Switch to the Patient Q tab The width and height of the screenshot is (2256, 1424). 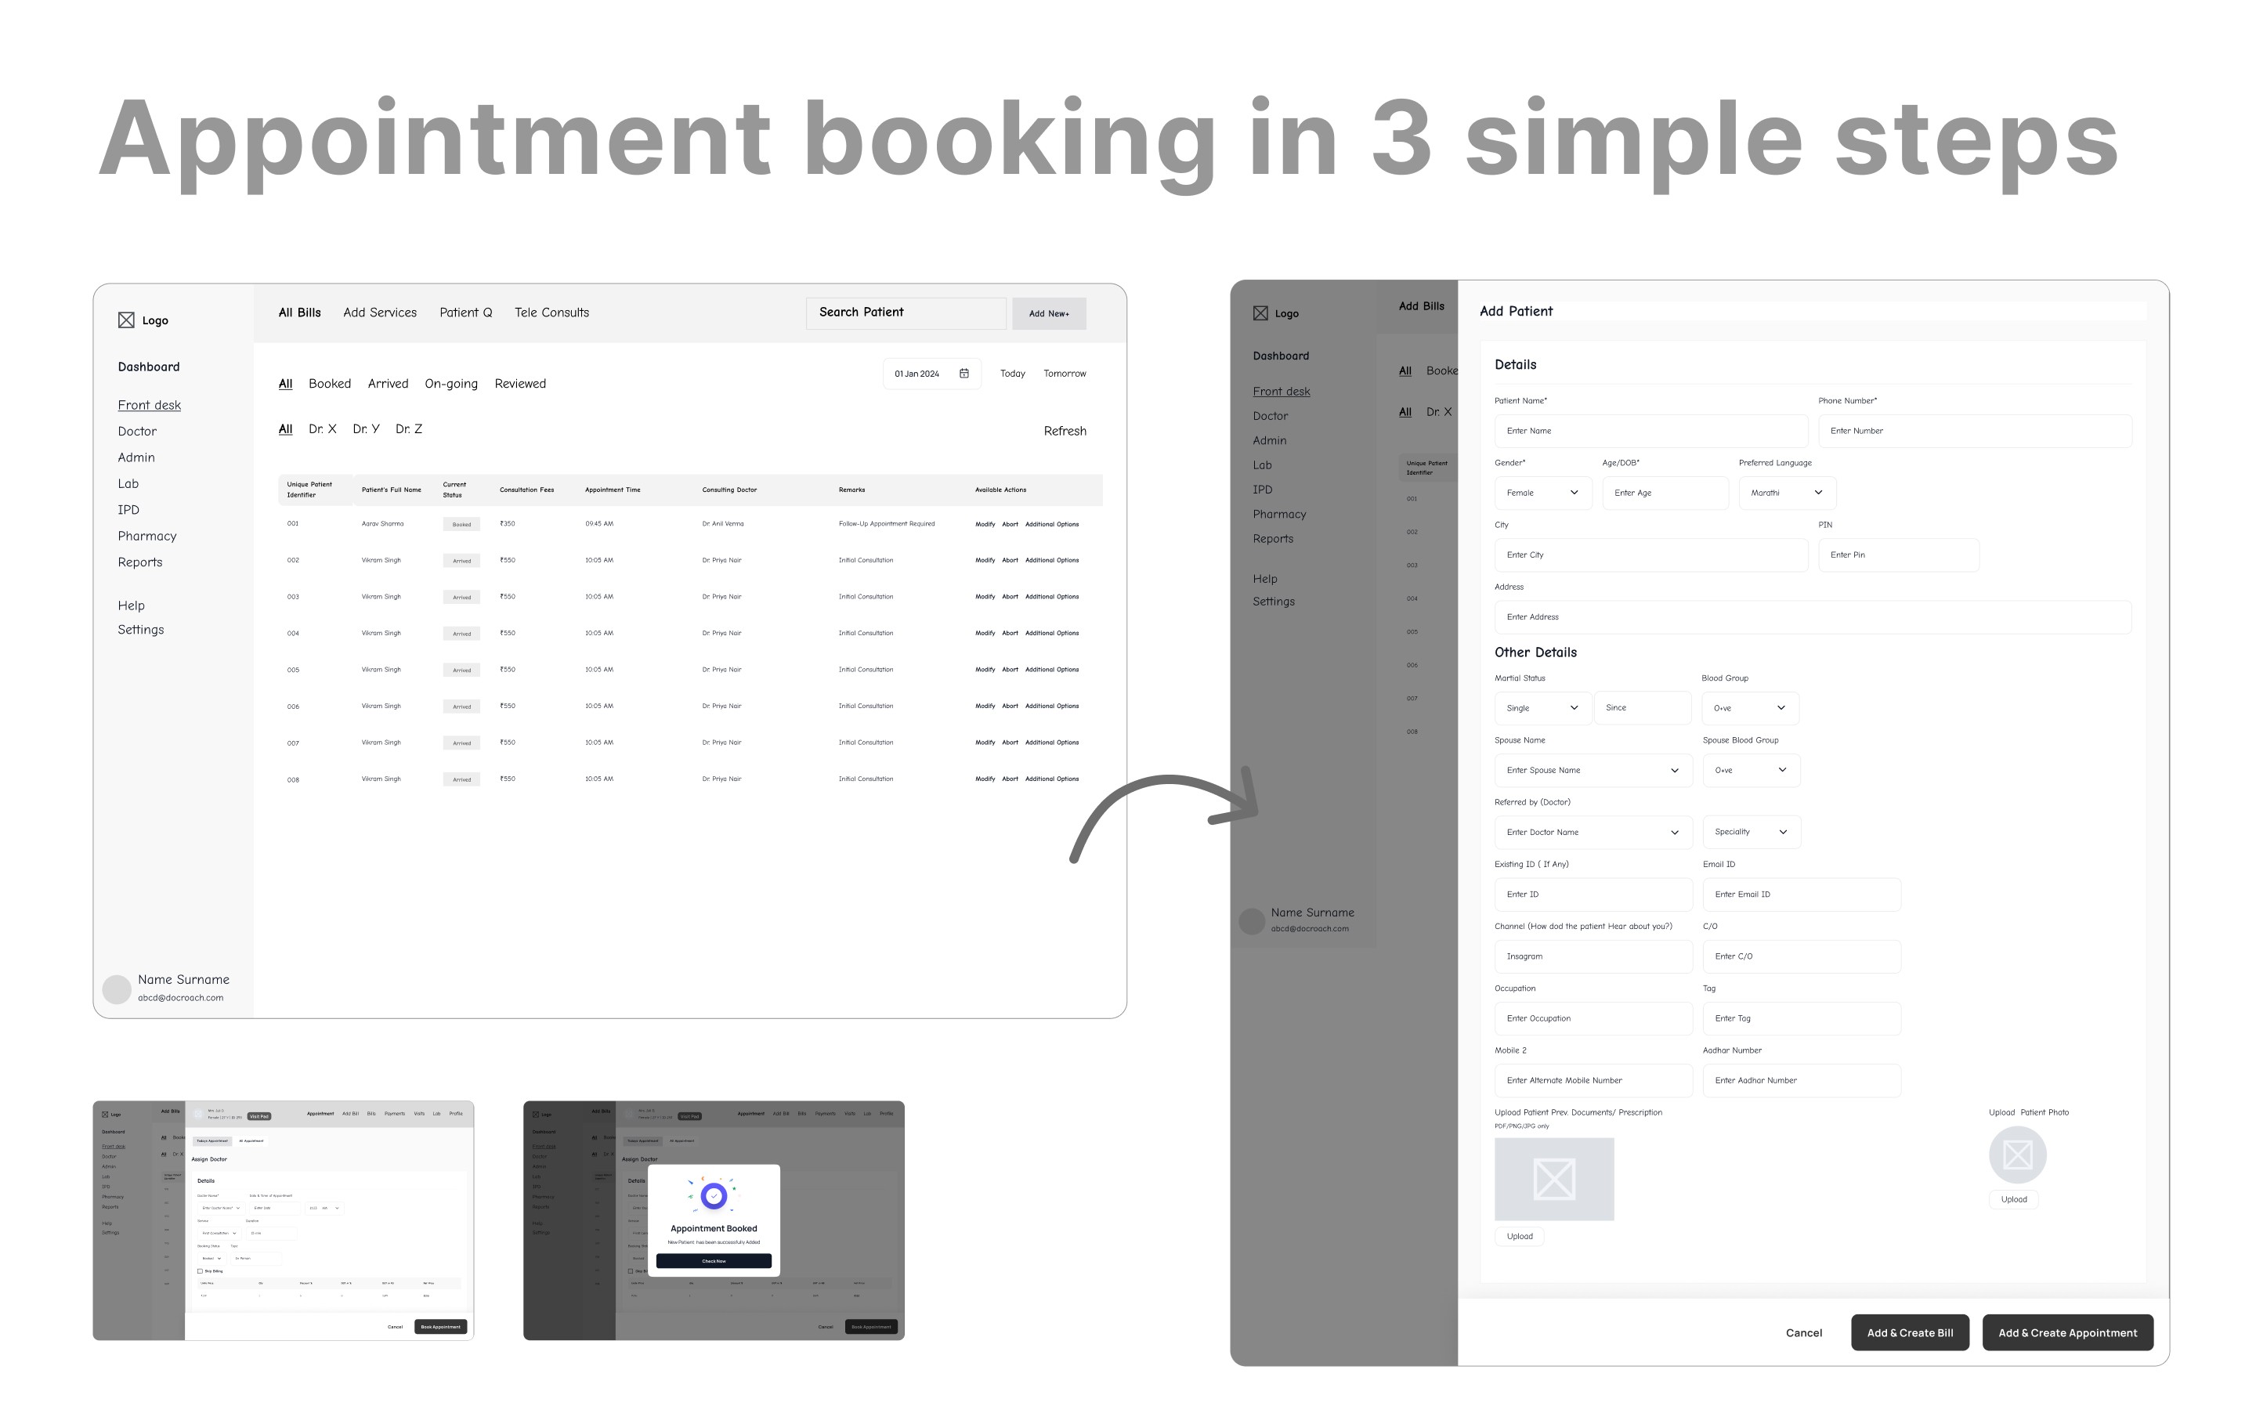tap(465, 313)
